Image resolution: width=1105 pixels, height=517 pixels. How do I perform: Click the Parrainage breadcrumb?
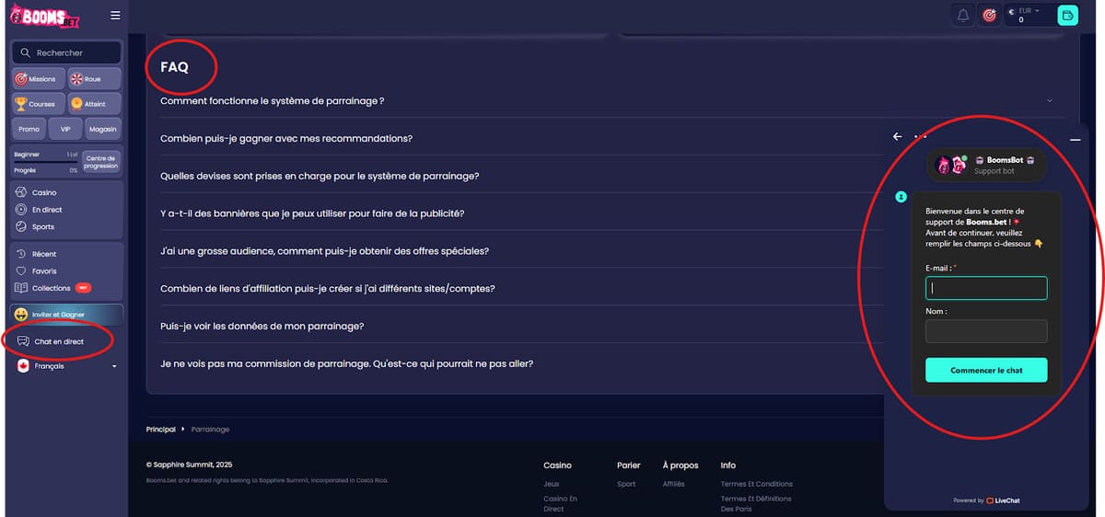[210, 430]
